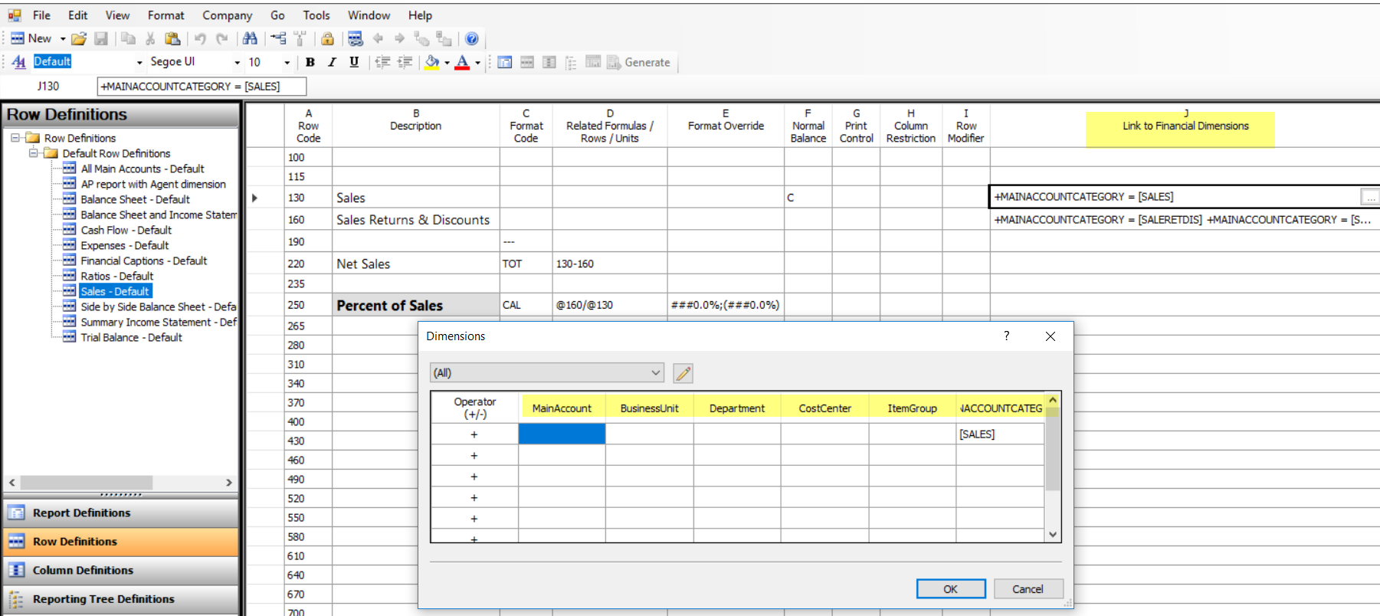This screenshot has height=616, width=1380.
Task: Toggle italic formatting
Action: (x=332, y=62)
